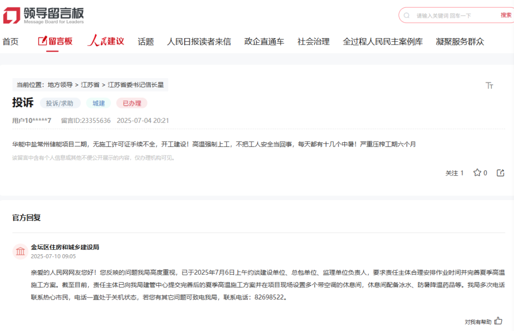
Task: Click 江苏省委书记信长星 breadcrumb link
Action: tap(136, 85)
